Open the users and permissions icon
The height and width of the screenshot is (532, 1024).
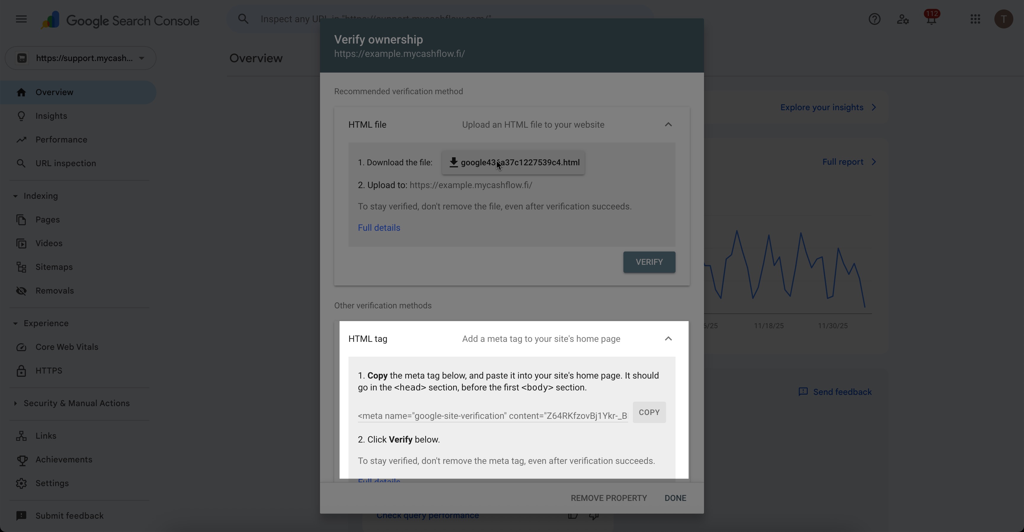pos(903,19)
